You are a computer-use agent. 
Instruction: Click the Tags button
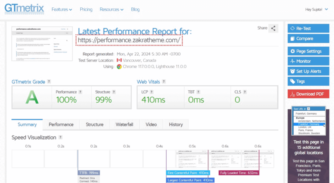point(308,81)
